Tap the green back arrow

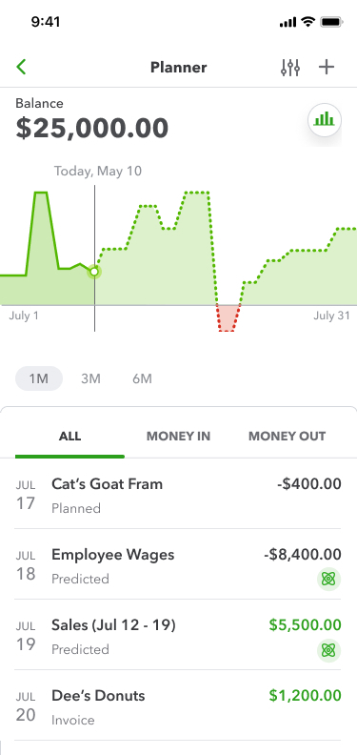click(x=21, y=67)
